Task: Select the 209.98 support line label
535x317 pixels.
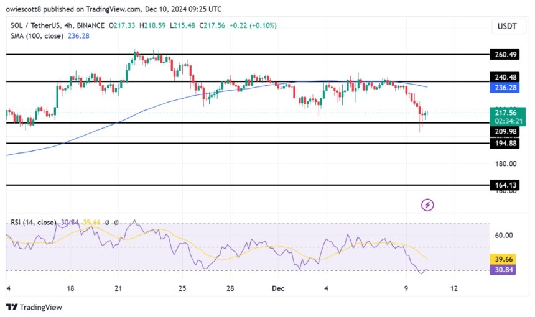Action: (x=505, y=132)
